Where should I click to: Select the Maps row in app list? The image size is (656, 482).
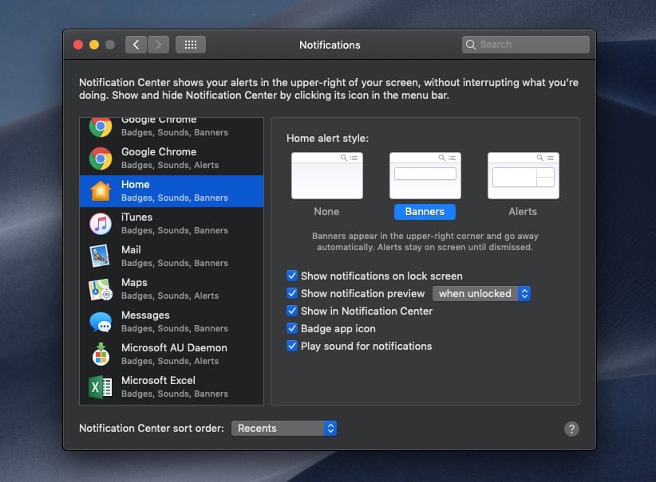pyautogui.click(x=172, y=288)
